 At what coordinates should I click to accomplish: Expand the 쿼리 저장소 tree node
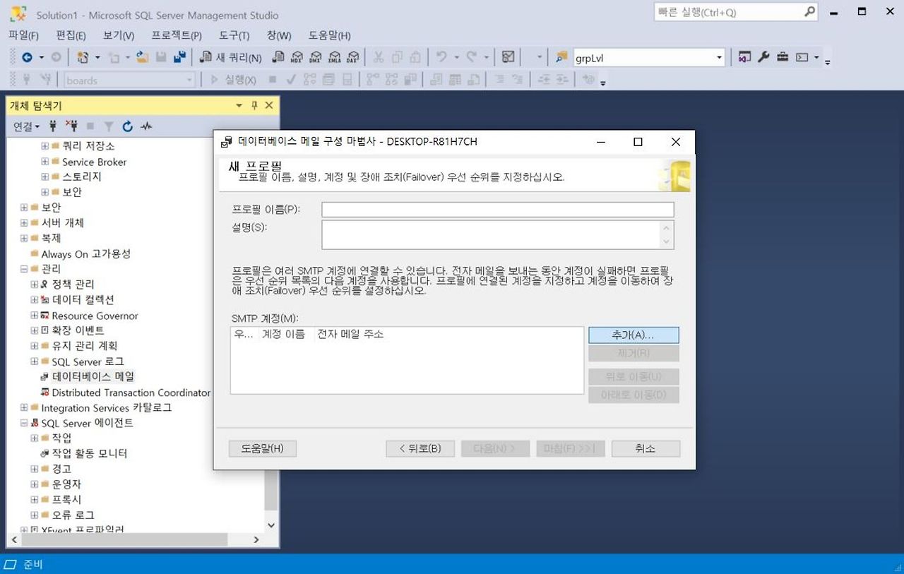tap(45, 146)
